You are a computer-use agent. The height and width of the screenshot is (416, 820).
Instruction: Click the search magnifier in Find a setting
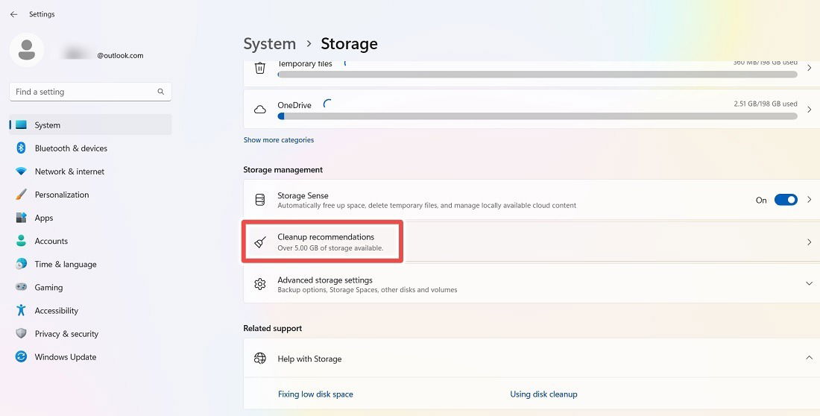tap(160, 92)
